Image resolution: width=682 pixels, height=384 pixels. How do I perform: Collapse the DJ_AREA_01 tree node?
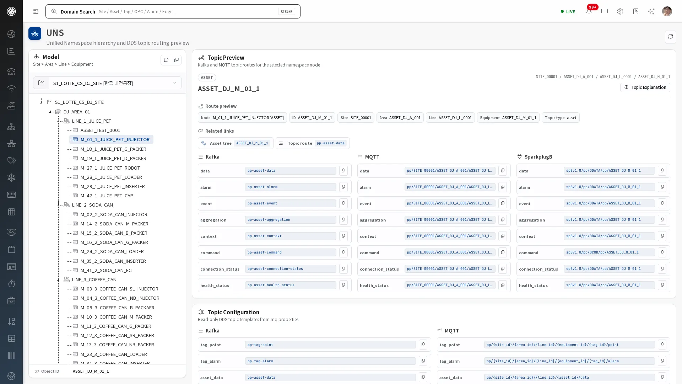point(50,112)
